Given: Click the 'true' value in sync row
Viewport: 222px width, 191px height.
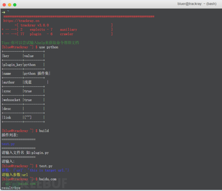Looking at the screenshot, I should 28,91.
